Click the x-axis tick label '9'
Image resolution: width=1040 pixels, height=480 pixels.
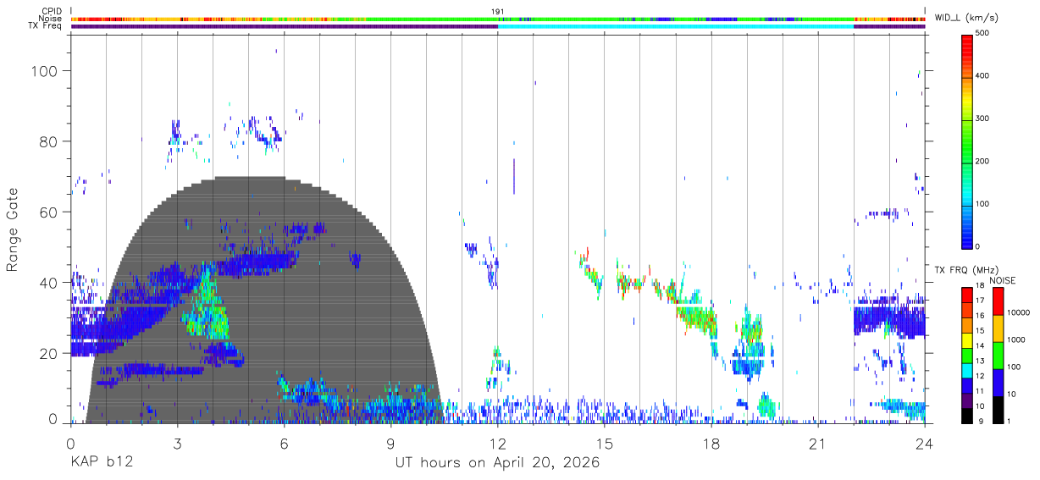tap(390, 444)
